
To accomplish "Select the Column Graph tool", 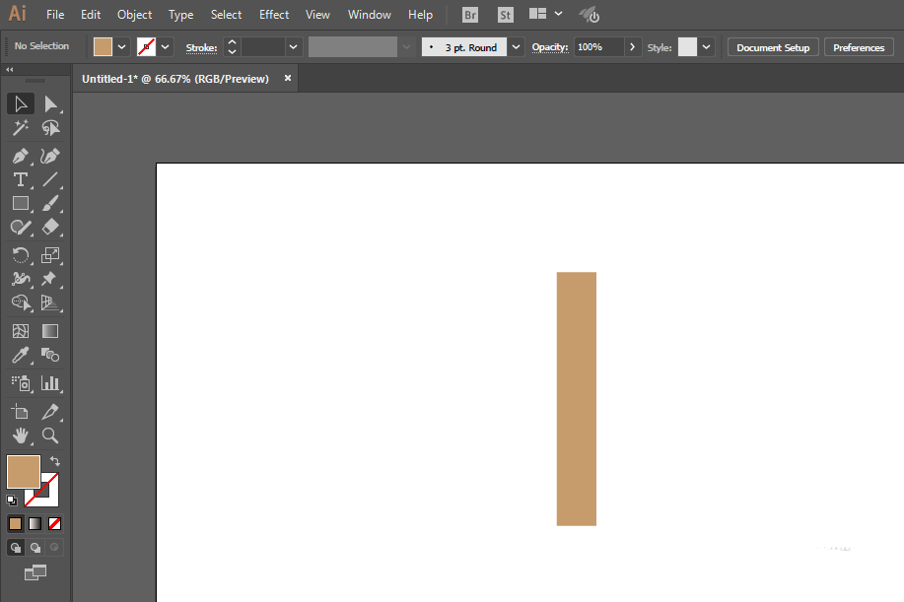I will tap(50, 383).
